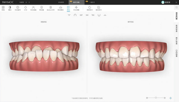Toggle the right sidebar menu icon

coord(176,7)
